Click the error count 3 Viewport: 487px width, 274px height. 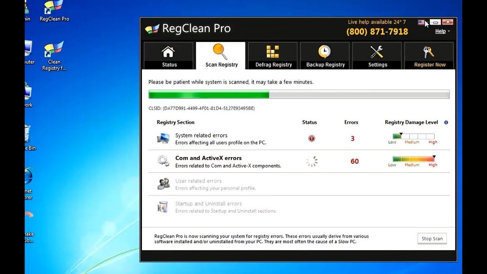click(x=353, y=139)
